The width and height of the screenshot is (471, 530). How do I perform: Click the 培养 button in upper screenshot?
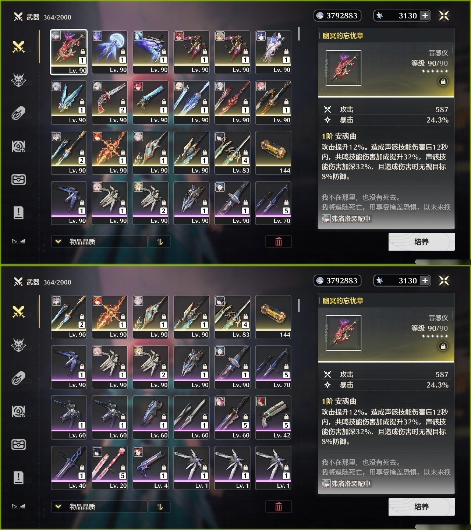(x=421, y=242)
